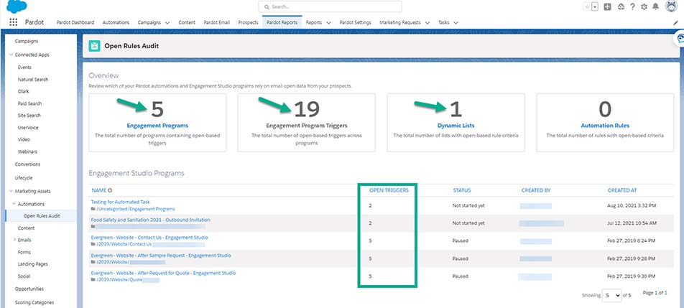
Task: Expand the Campaigns tab dropdown chevron
Action: [167, 23]
